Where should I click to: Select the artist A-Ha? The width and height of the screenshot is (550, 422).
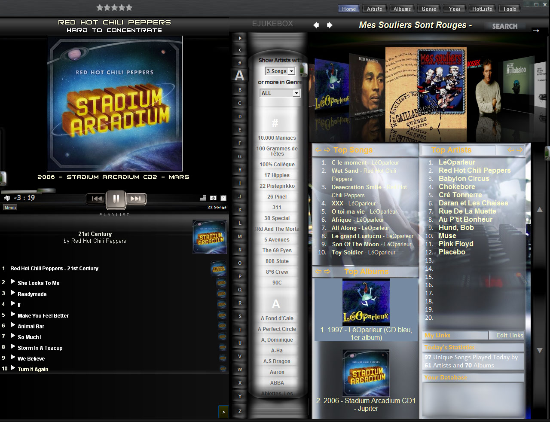click(x=277, y=351)
